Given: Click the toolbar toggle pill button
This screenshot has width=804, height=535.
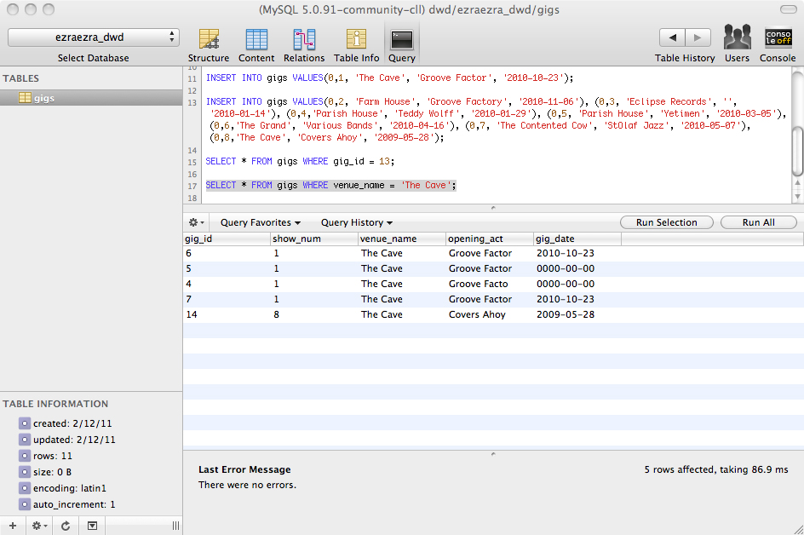Looking at the screenshot, I should point(788,9).
